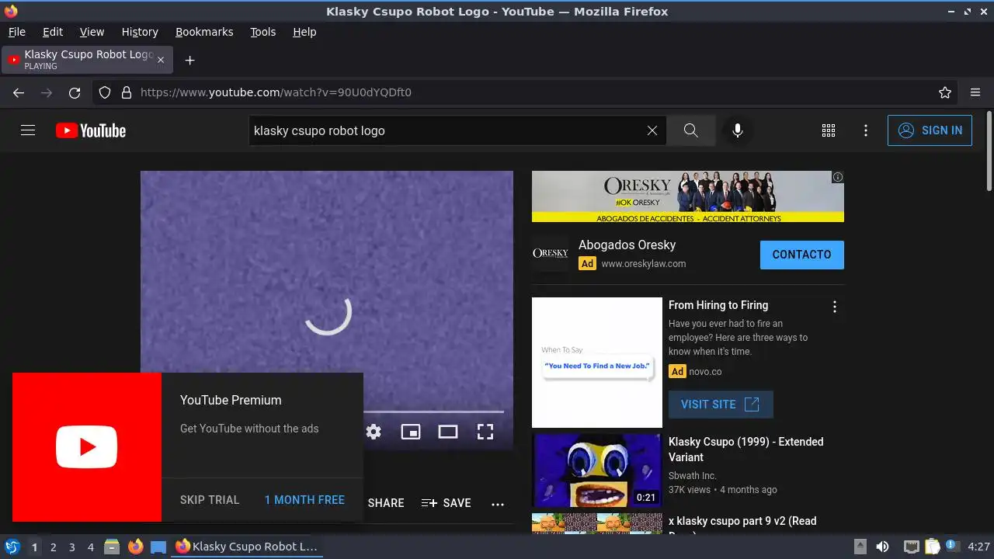Toggle theater mode on the player

[x=448, y=432]
